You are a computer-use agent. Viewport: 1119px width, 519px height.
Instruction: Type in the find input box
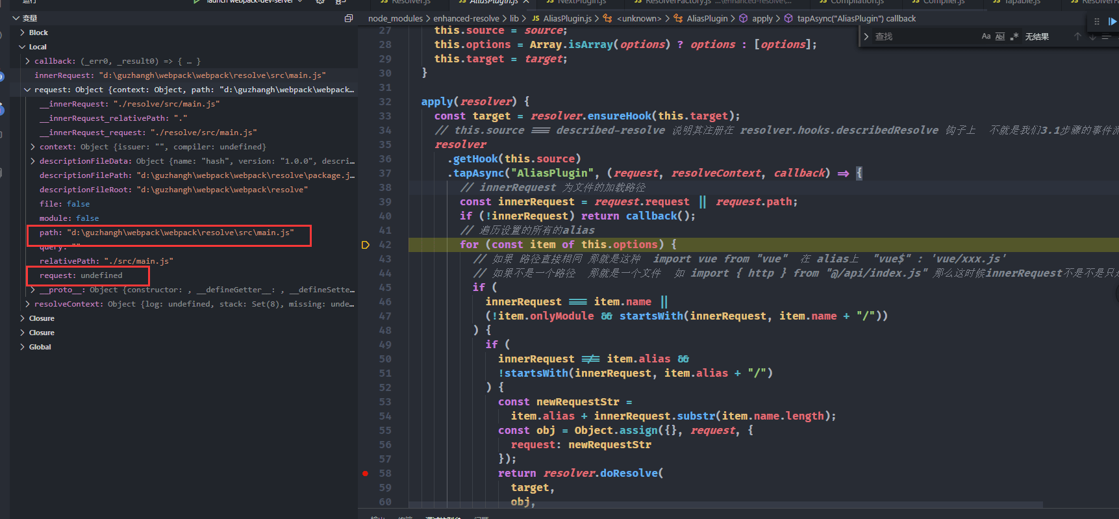click(x=922, y=37)
